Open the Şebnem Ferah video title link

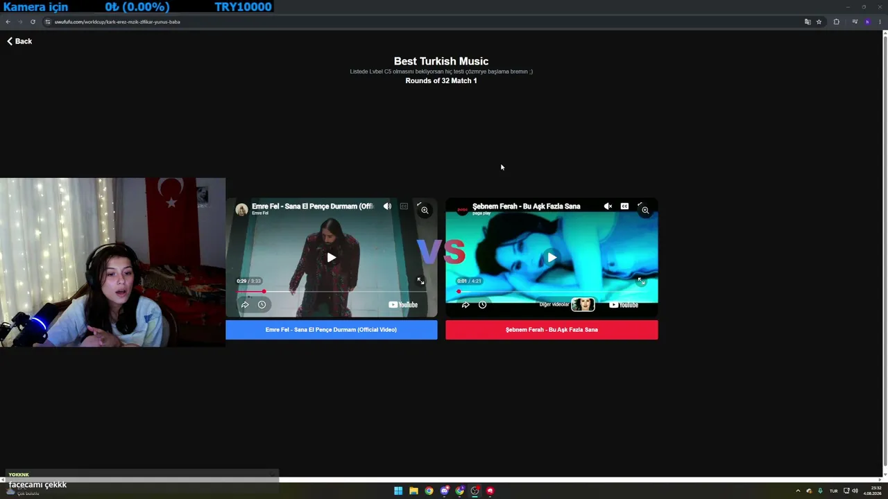tap(526, 207)
